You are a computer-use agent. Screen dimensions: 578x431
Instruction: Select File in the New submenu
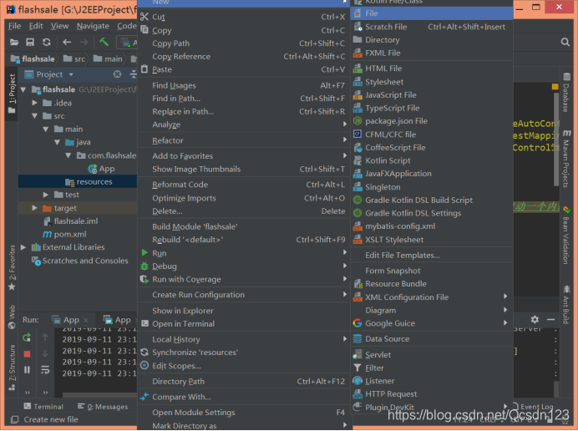pyautogui.click(x=432, y=13)
